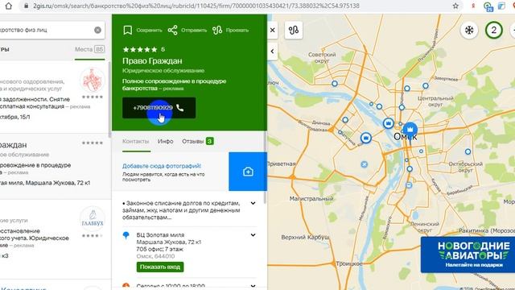Select the lower-left crown marker
The height and width of the screenshot is (290, 515).
pyautogui.click(x=366, y=138)
